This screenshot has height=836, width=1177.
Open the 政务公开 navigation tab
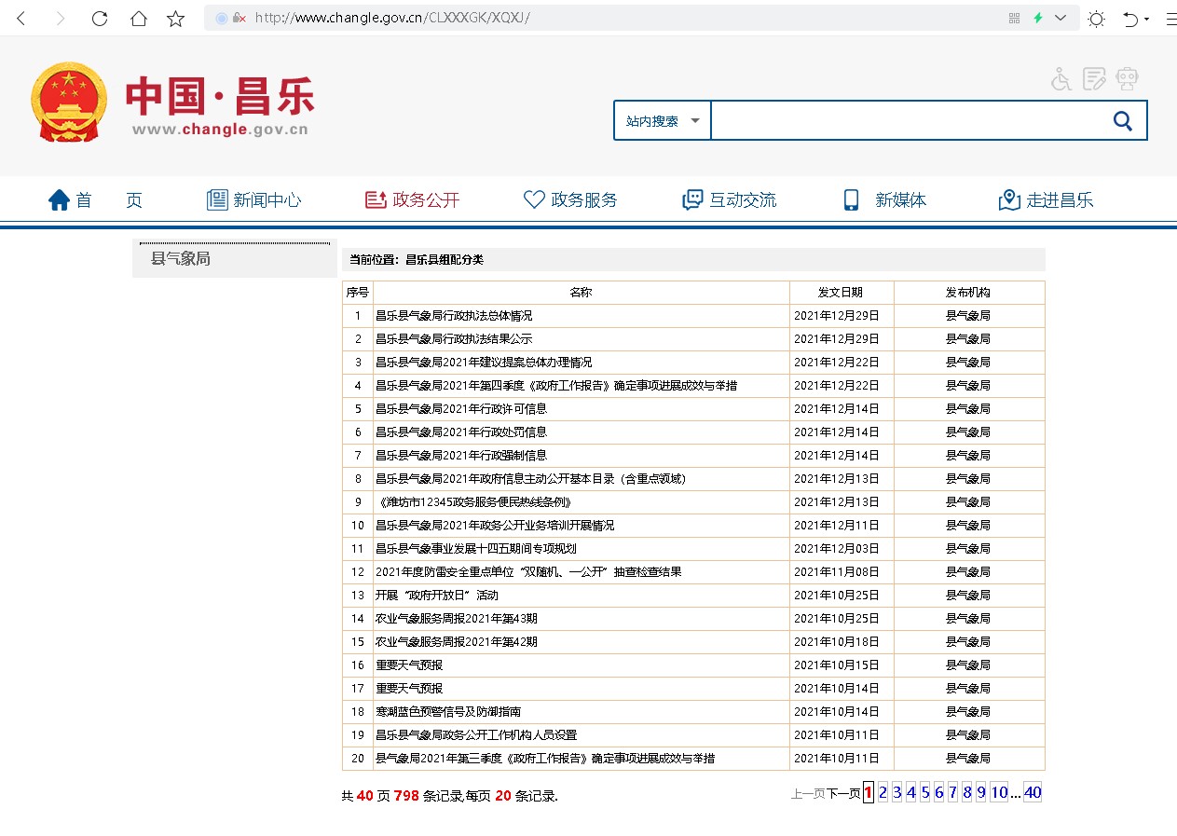coord(413,200)
